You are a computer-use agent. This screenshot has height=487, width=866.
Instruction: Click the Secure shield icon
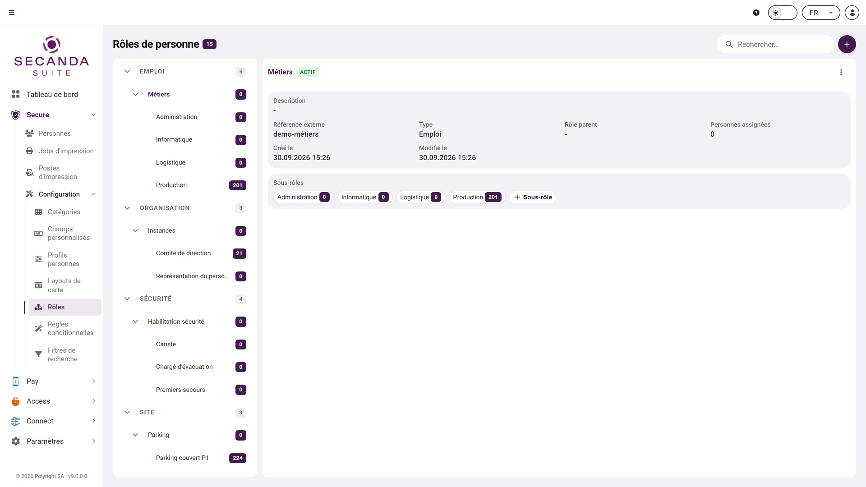pos(16,115)
